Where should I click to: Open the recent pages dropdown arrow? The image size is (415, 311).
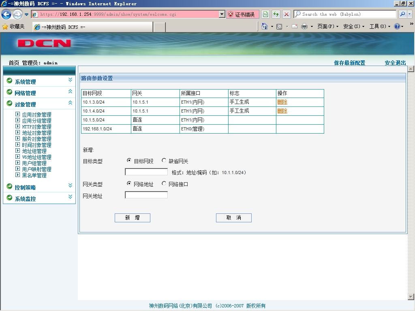tap(26, 15)
